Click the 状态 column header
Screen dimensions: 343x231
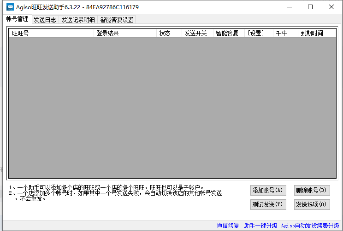(169, 33)
